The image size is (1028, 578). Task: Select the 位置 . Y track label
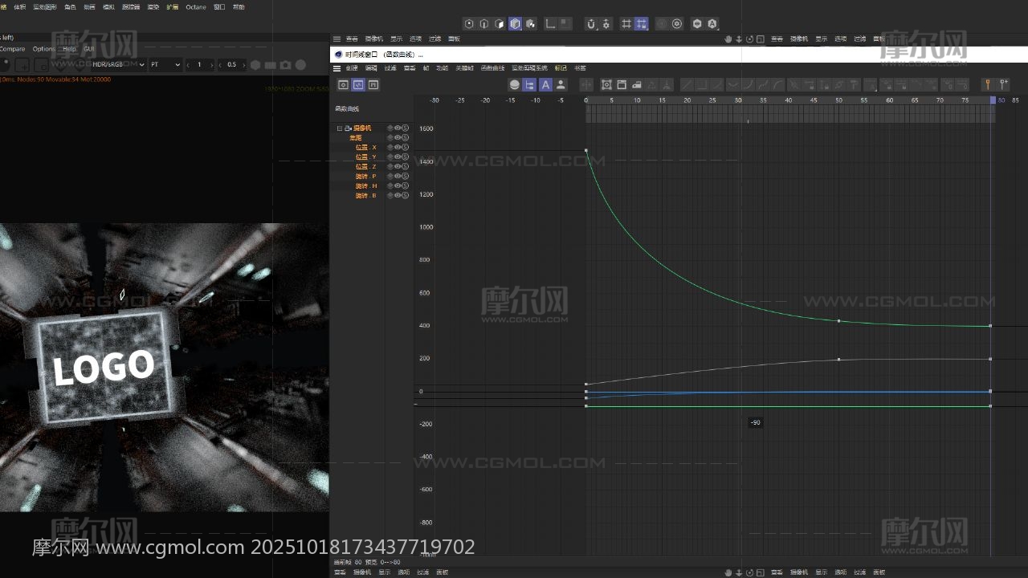pyautogui.click(x=366, y=157)
